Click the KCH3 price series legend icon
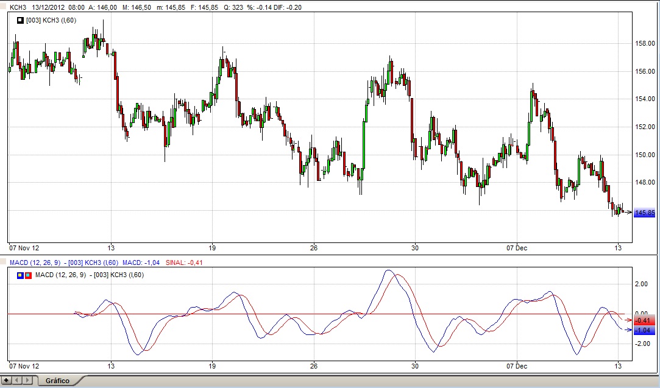Viewport: 660px width, 388px height. (x=21, y=20)
